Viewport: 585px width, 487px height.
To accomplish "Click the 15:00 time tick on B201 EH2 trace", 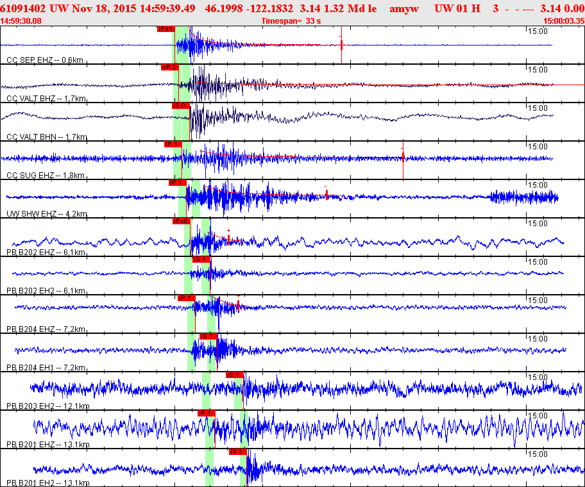I will (x=538, y=454).
